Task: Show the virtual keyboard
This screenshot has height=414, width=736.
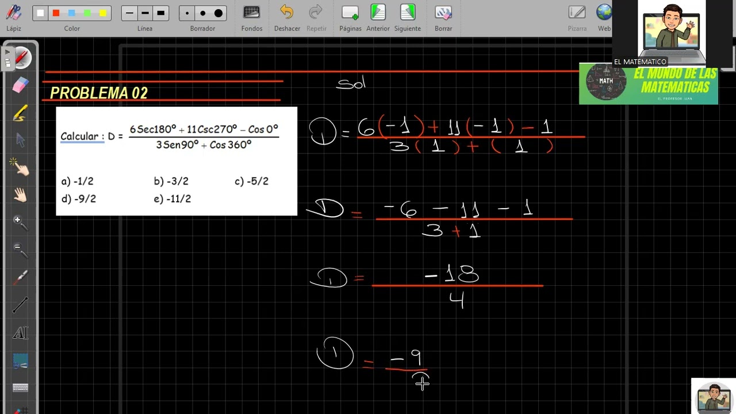Action: [x=20, y=388]
